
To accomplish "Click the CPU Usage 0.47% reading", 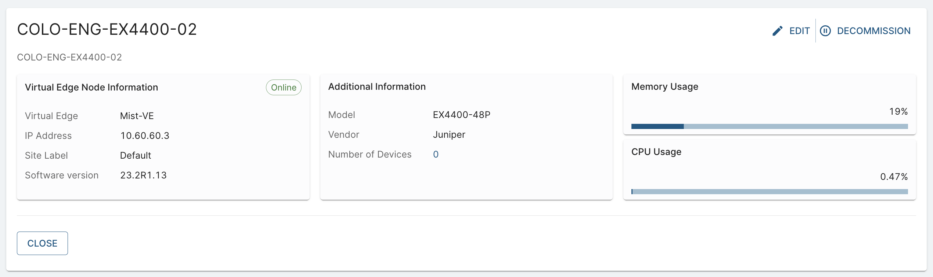I will [894, 177].
